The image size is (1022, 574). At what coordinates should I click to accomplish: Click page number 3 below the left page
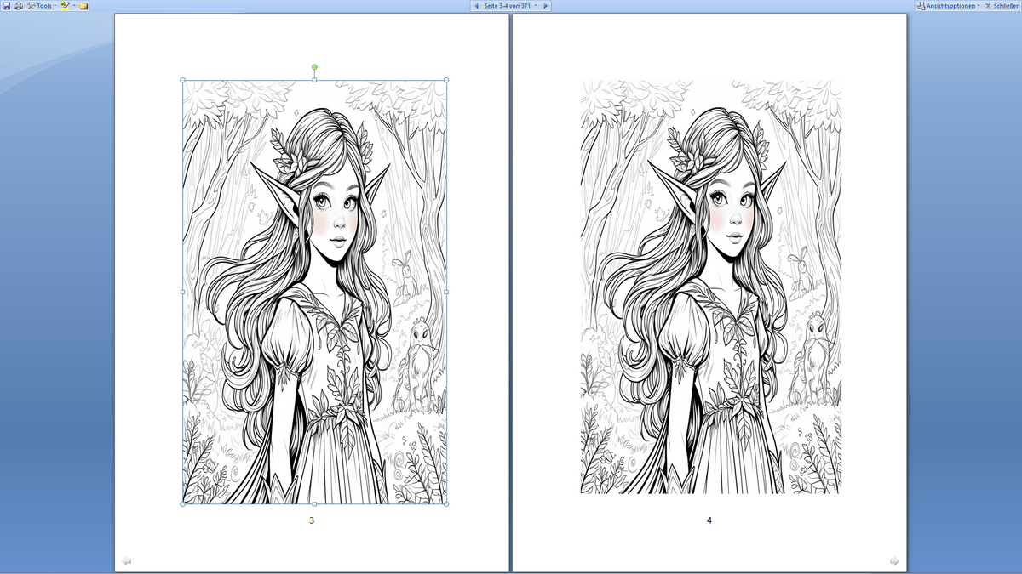point(312,520)
